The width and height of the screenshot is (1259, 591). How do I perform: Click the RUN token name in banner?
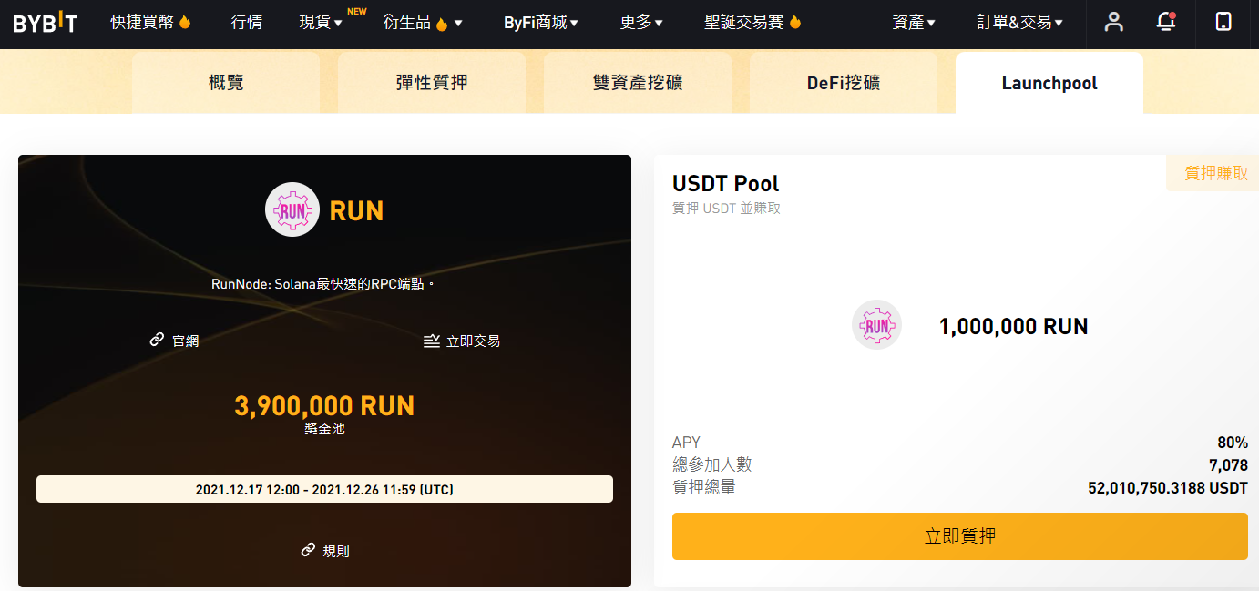pyautogui.click(x=356, y=210)
